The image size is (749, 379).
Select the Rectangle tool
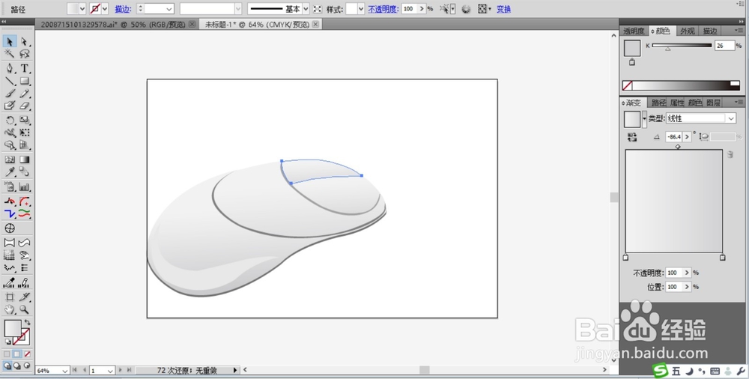click(25, 81)
